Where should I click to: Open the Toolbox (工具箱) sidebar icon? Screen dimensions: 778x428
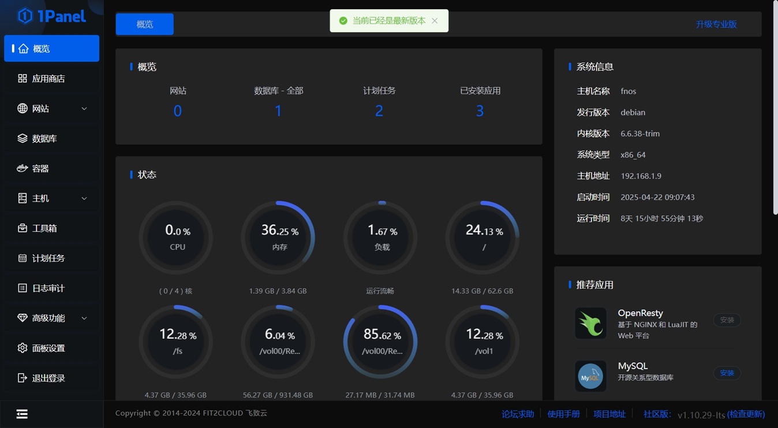pyautogui.click(x=23, y=228)
